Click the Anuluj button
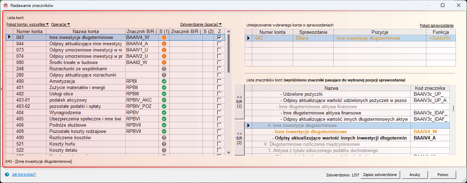467x183 pixels. click(x=415, y=175)
